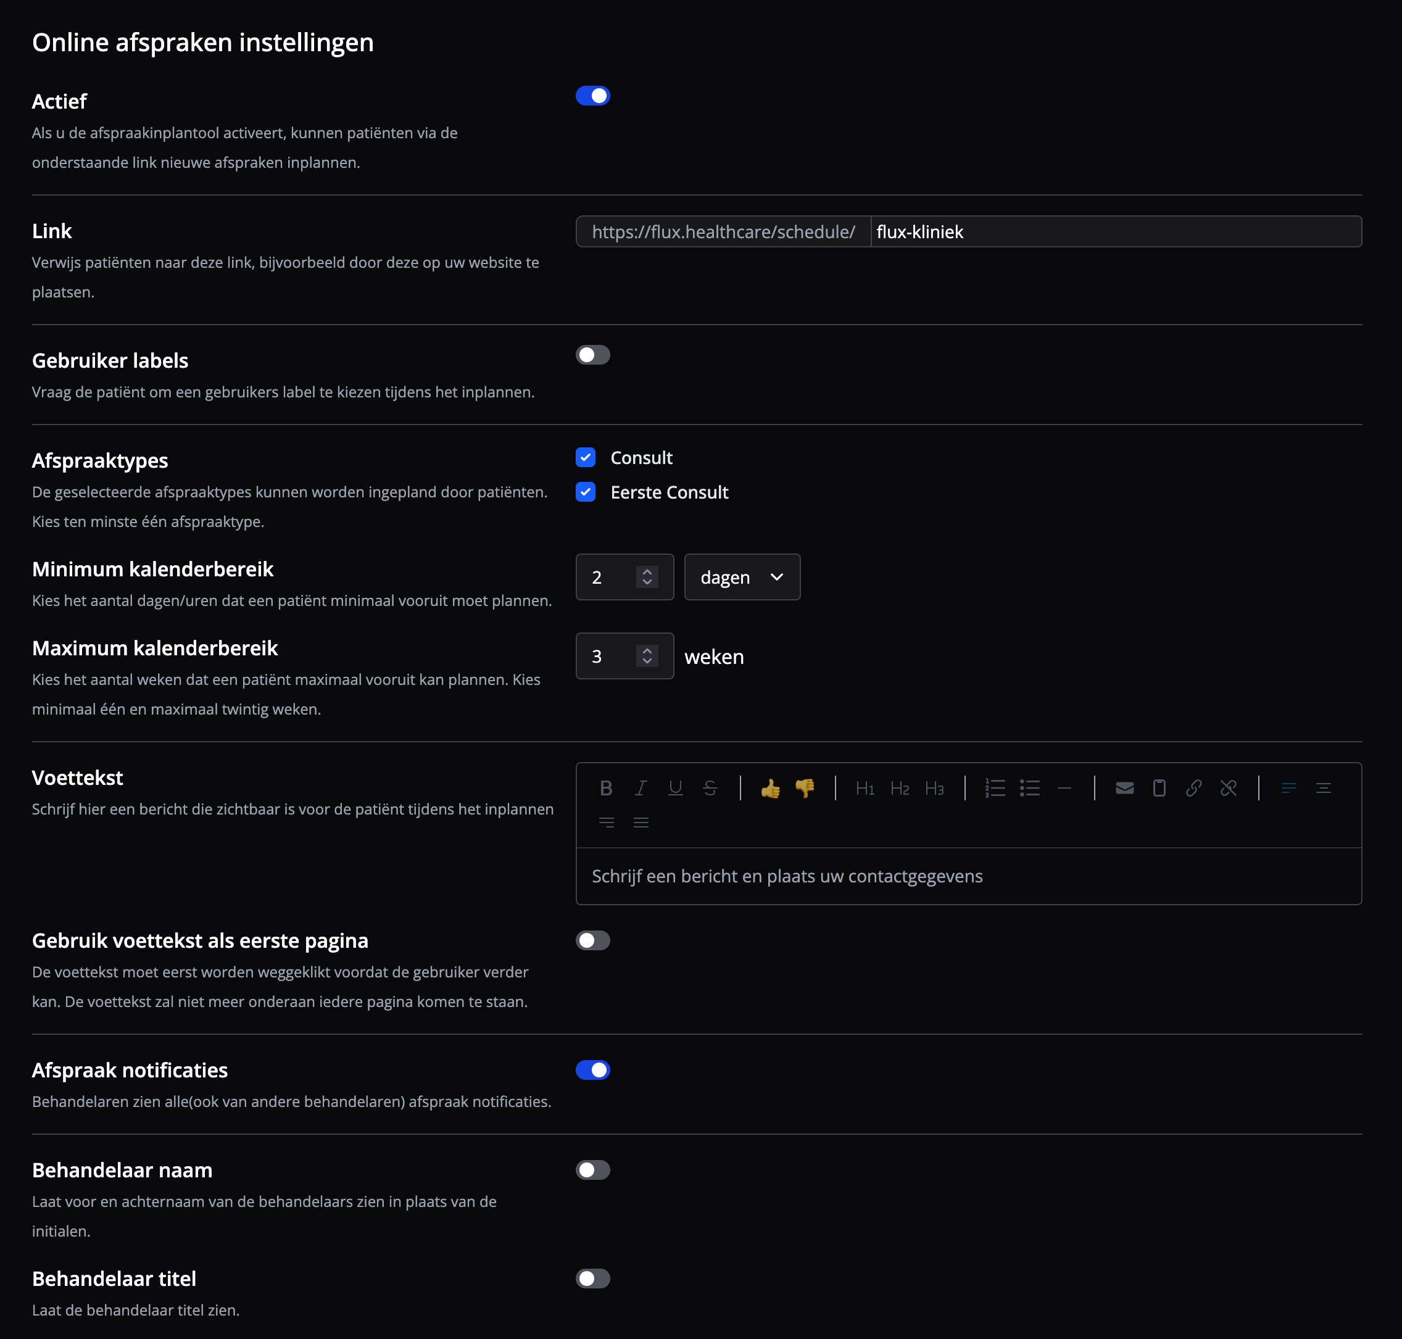Focus the flux-kliniek link input field
Viewport: 1402px width, 1339px height.
tap(1116, 231)
